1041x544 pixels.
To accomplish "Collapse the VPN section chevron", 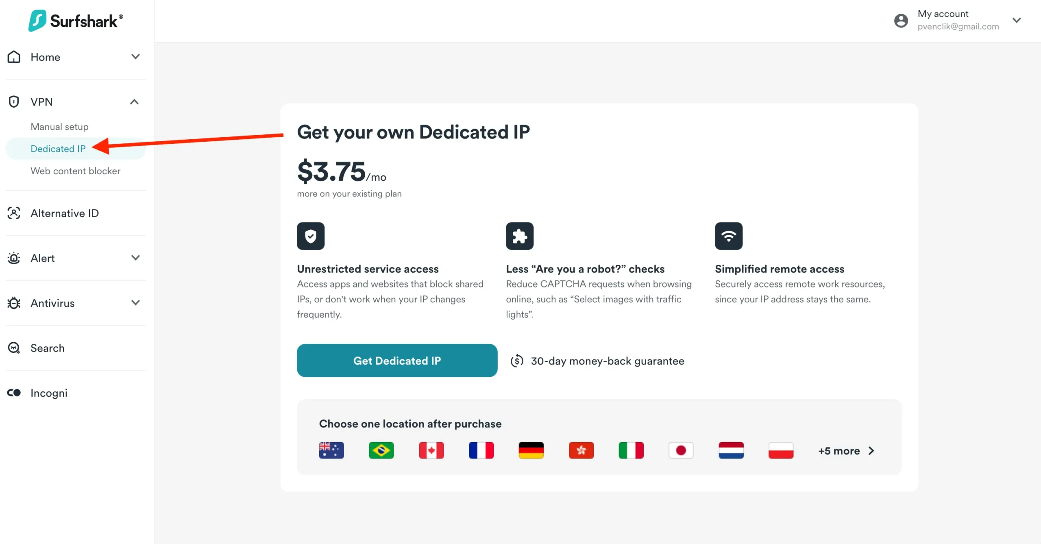I will pos(135,102).
